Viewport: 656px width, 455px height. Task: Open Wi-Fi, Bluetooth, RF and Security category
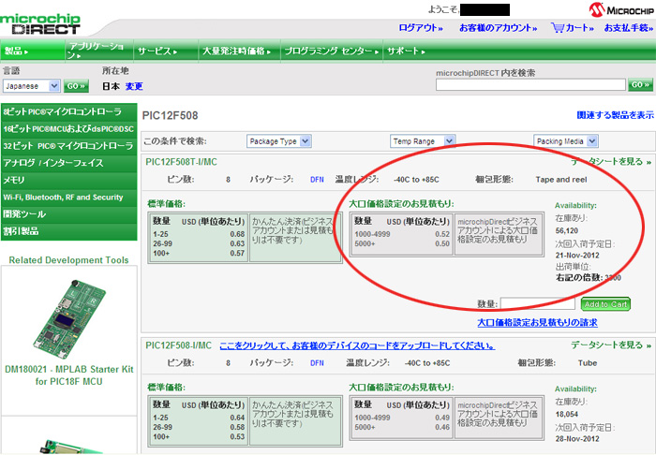click(68, 198)
